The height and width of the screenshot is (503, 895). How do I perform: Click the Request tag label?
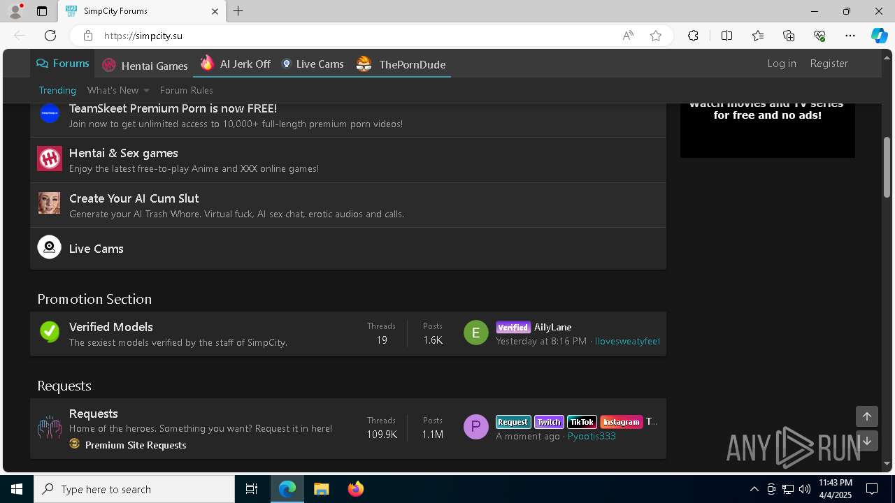coord(513,422)
